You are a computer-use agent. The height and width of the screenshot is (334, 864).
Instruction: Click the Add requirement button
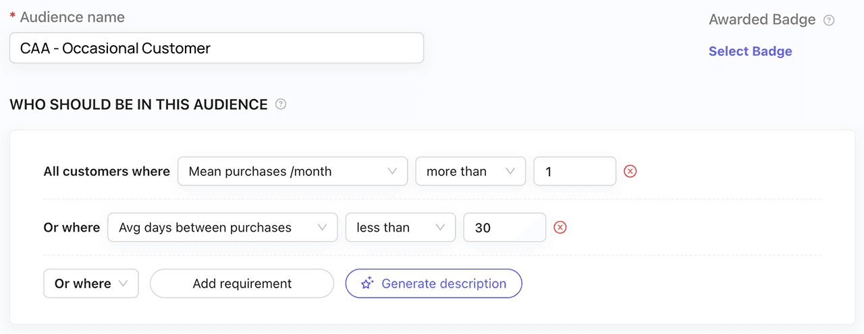[x=242, y=283]
